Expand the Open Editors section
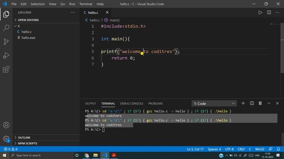This screenshot has height=159, width=284. (x=46, y=20)
